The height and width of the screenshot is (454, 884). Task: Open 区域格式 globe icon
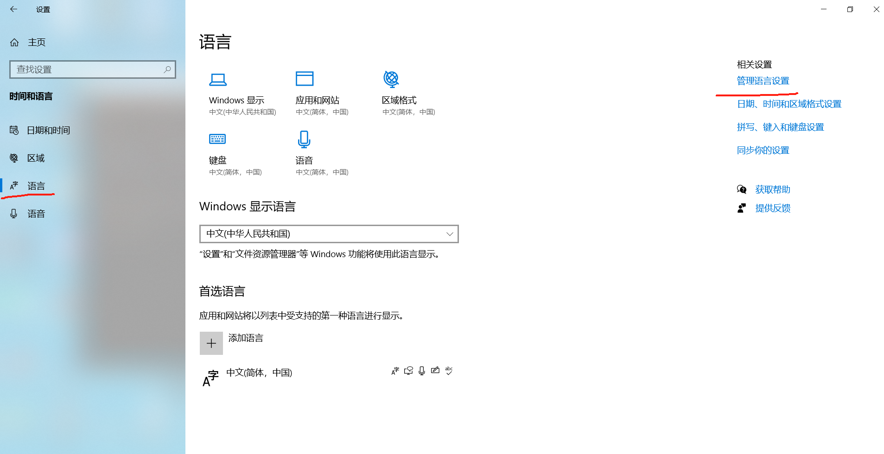point(391,79)
